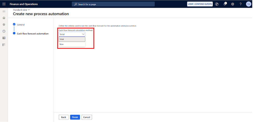The image size is (253, 122).
Task: Click the Help question mark icon
Action: pyautogui.click(x=240, y=4)
